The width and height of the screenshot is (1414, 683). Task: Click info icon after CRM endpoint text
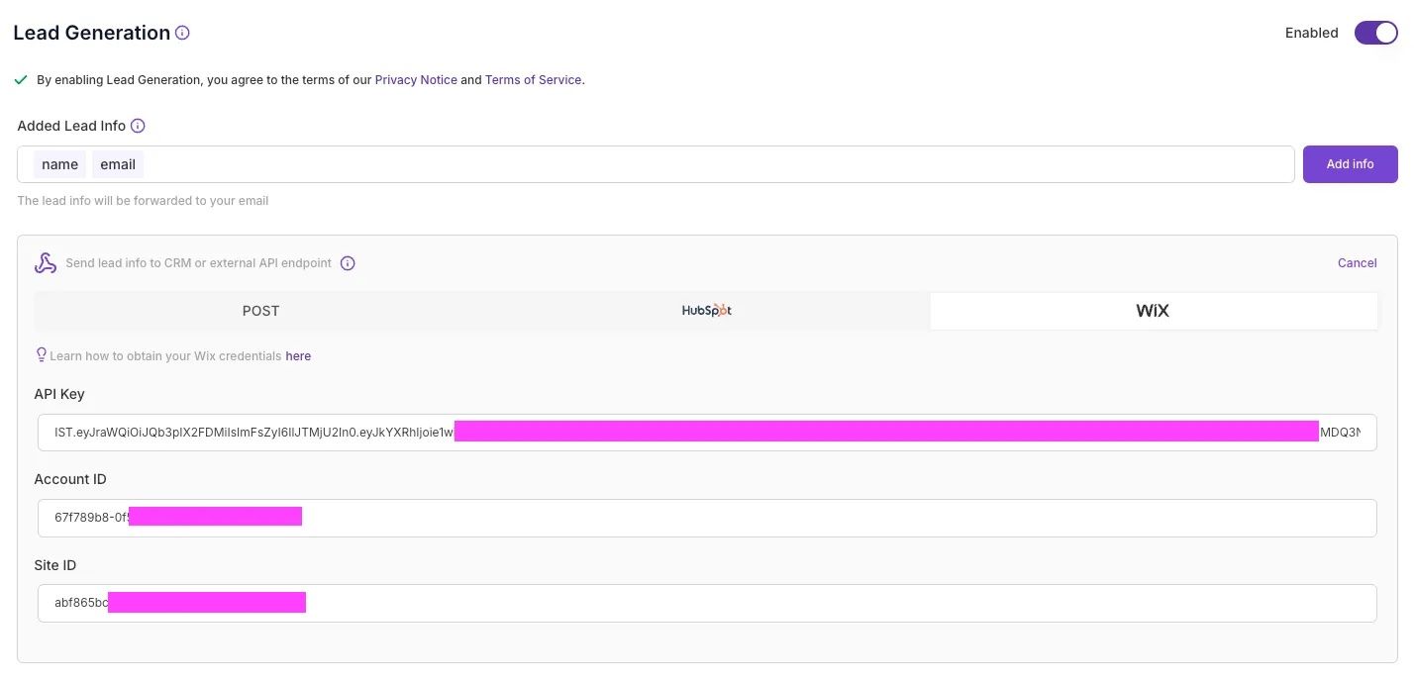[348, 263]
